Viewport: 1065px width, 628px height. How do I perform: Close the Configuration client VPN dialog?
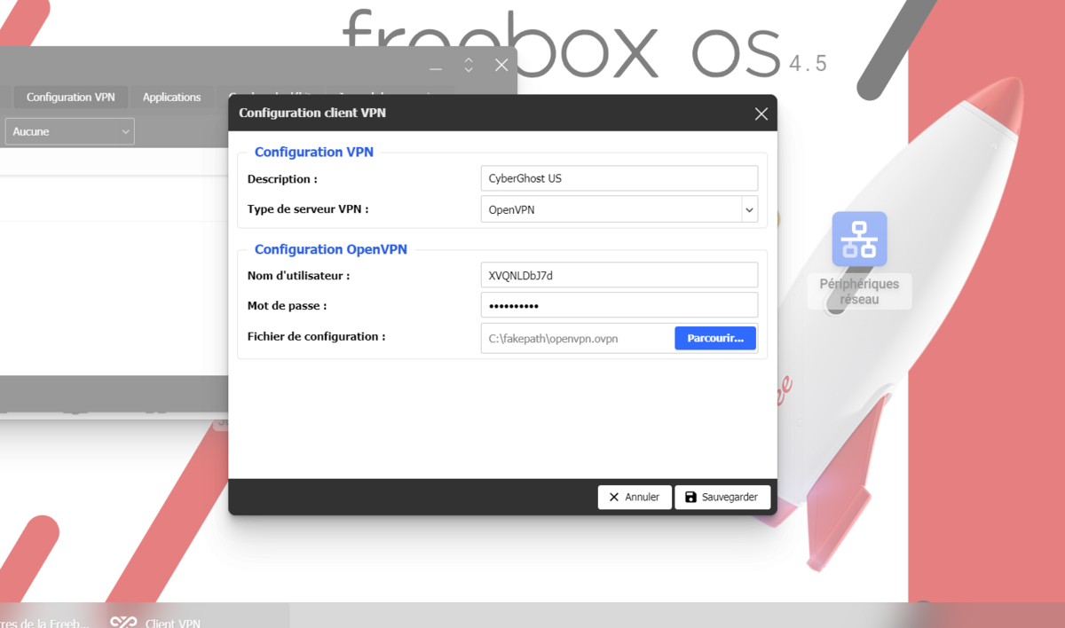pos(761,114)
